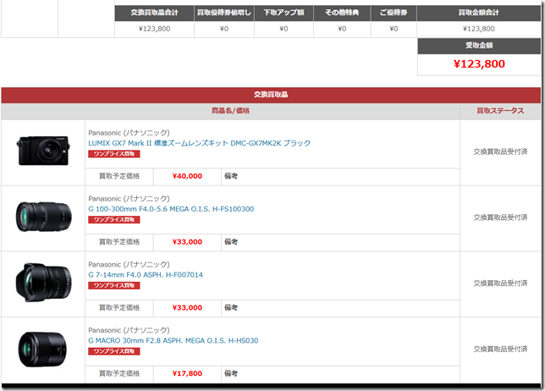Open the G MACRO 30mm F2.8 H-HS030 link
Viewport: 545px width, 391px height.
tap(173, 341)
